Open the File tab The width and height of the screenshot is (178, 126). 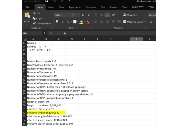(28, 7)
